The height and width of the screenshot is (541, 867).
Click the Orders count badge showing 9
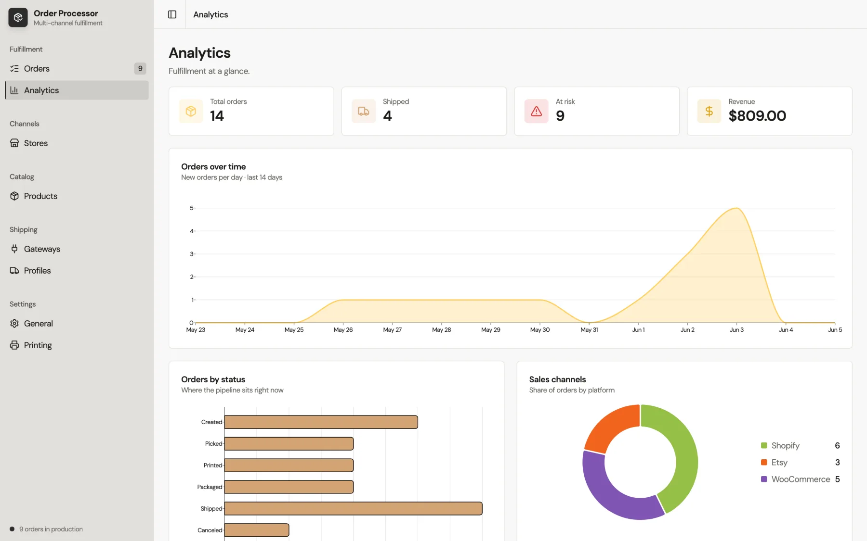(140, 69)
